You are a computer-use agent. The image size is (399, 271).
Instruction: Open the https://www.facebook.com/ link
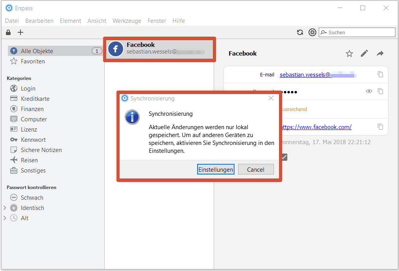coord(317,127)
